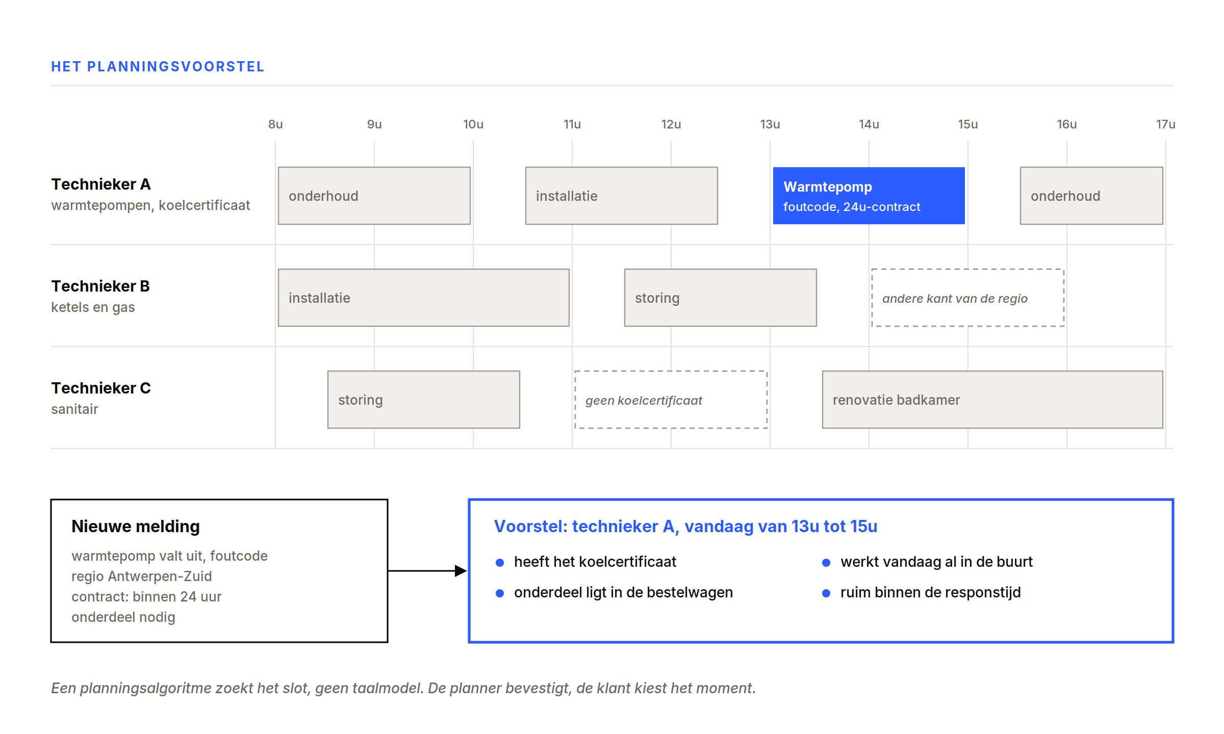Select the 'Technieker B' row label
This screenshot has height=734, width=1224.
pos(100,286)
